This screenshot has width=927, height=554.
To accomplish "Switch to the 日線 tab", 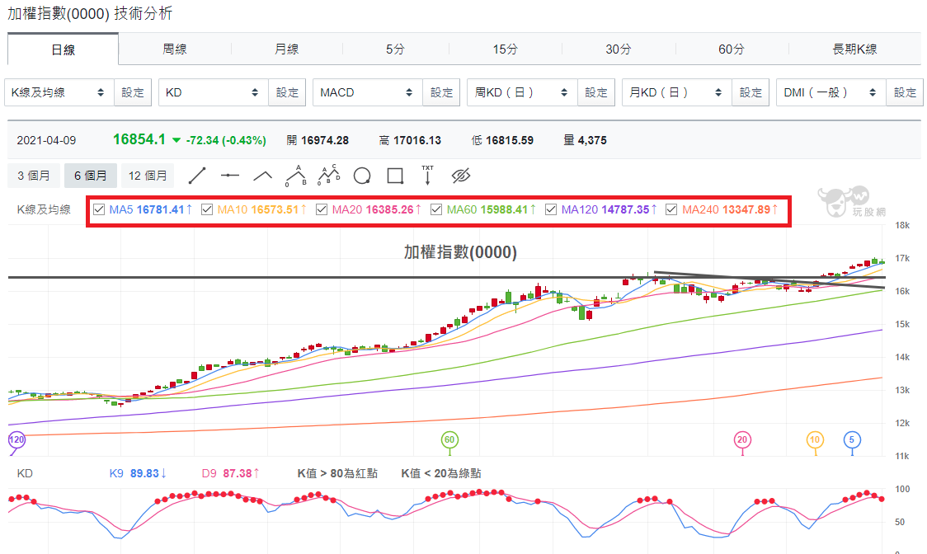I will pyautogui.click(x=64, y=49).
